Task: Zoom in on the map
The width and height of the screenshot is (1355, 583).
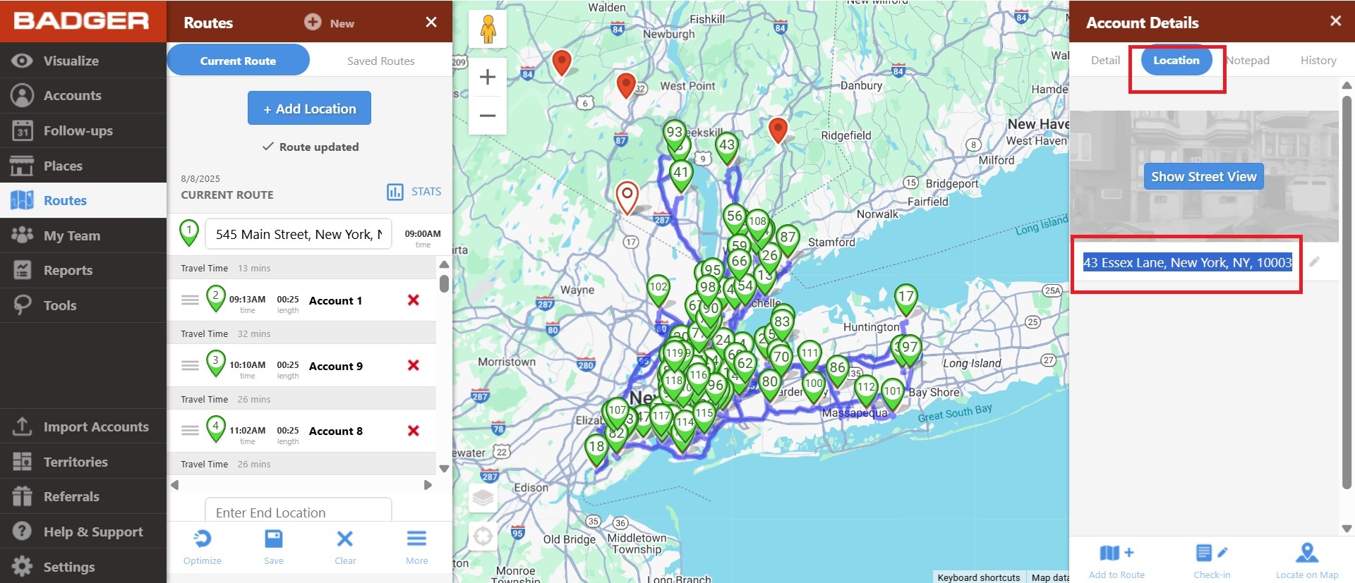Action: point(488,77)
